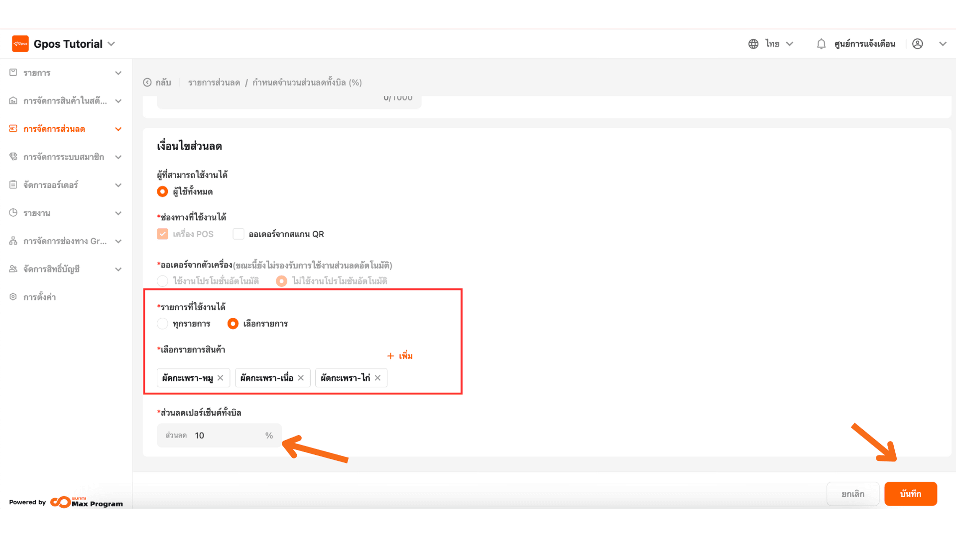The image size is (956, 537).
Task: Open the การจัดการระบบสมาชิก menu item
Action: pyautogui.click(x=64, y=157)
